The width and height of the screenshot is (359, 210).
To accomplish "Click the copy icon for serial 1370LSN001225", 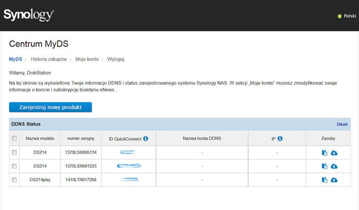I will coord(325,166).
